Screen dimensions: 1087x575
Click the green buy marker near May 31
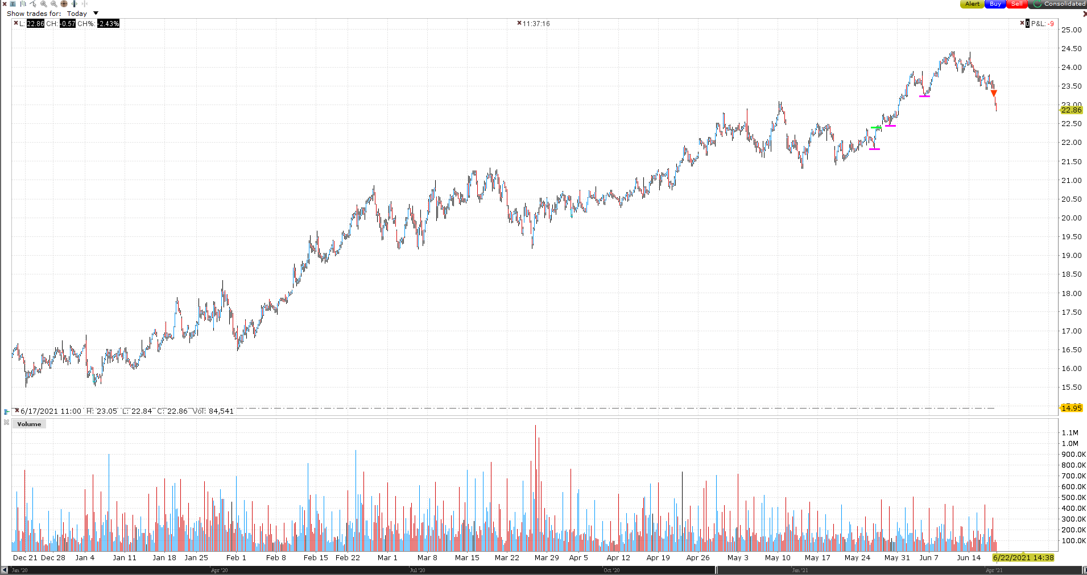(876, 127)
